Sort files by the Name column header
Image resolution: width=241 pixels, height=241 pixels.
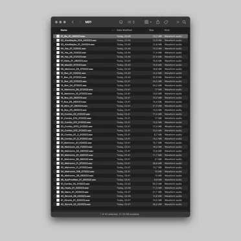click(64, 30)
